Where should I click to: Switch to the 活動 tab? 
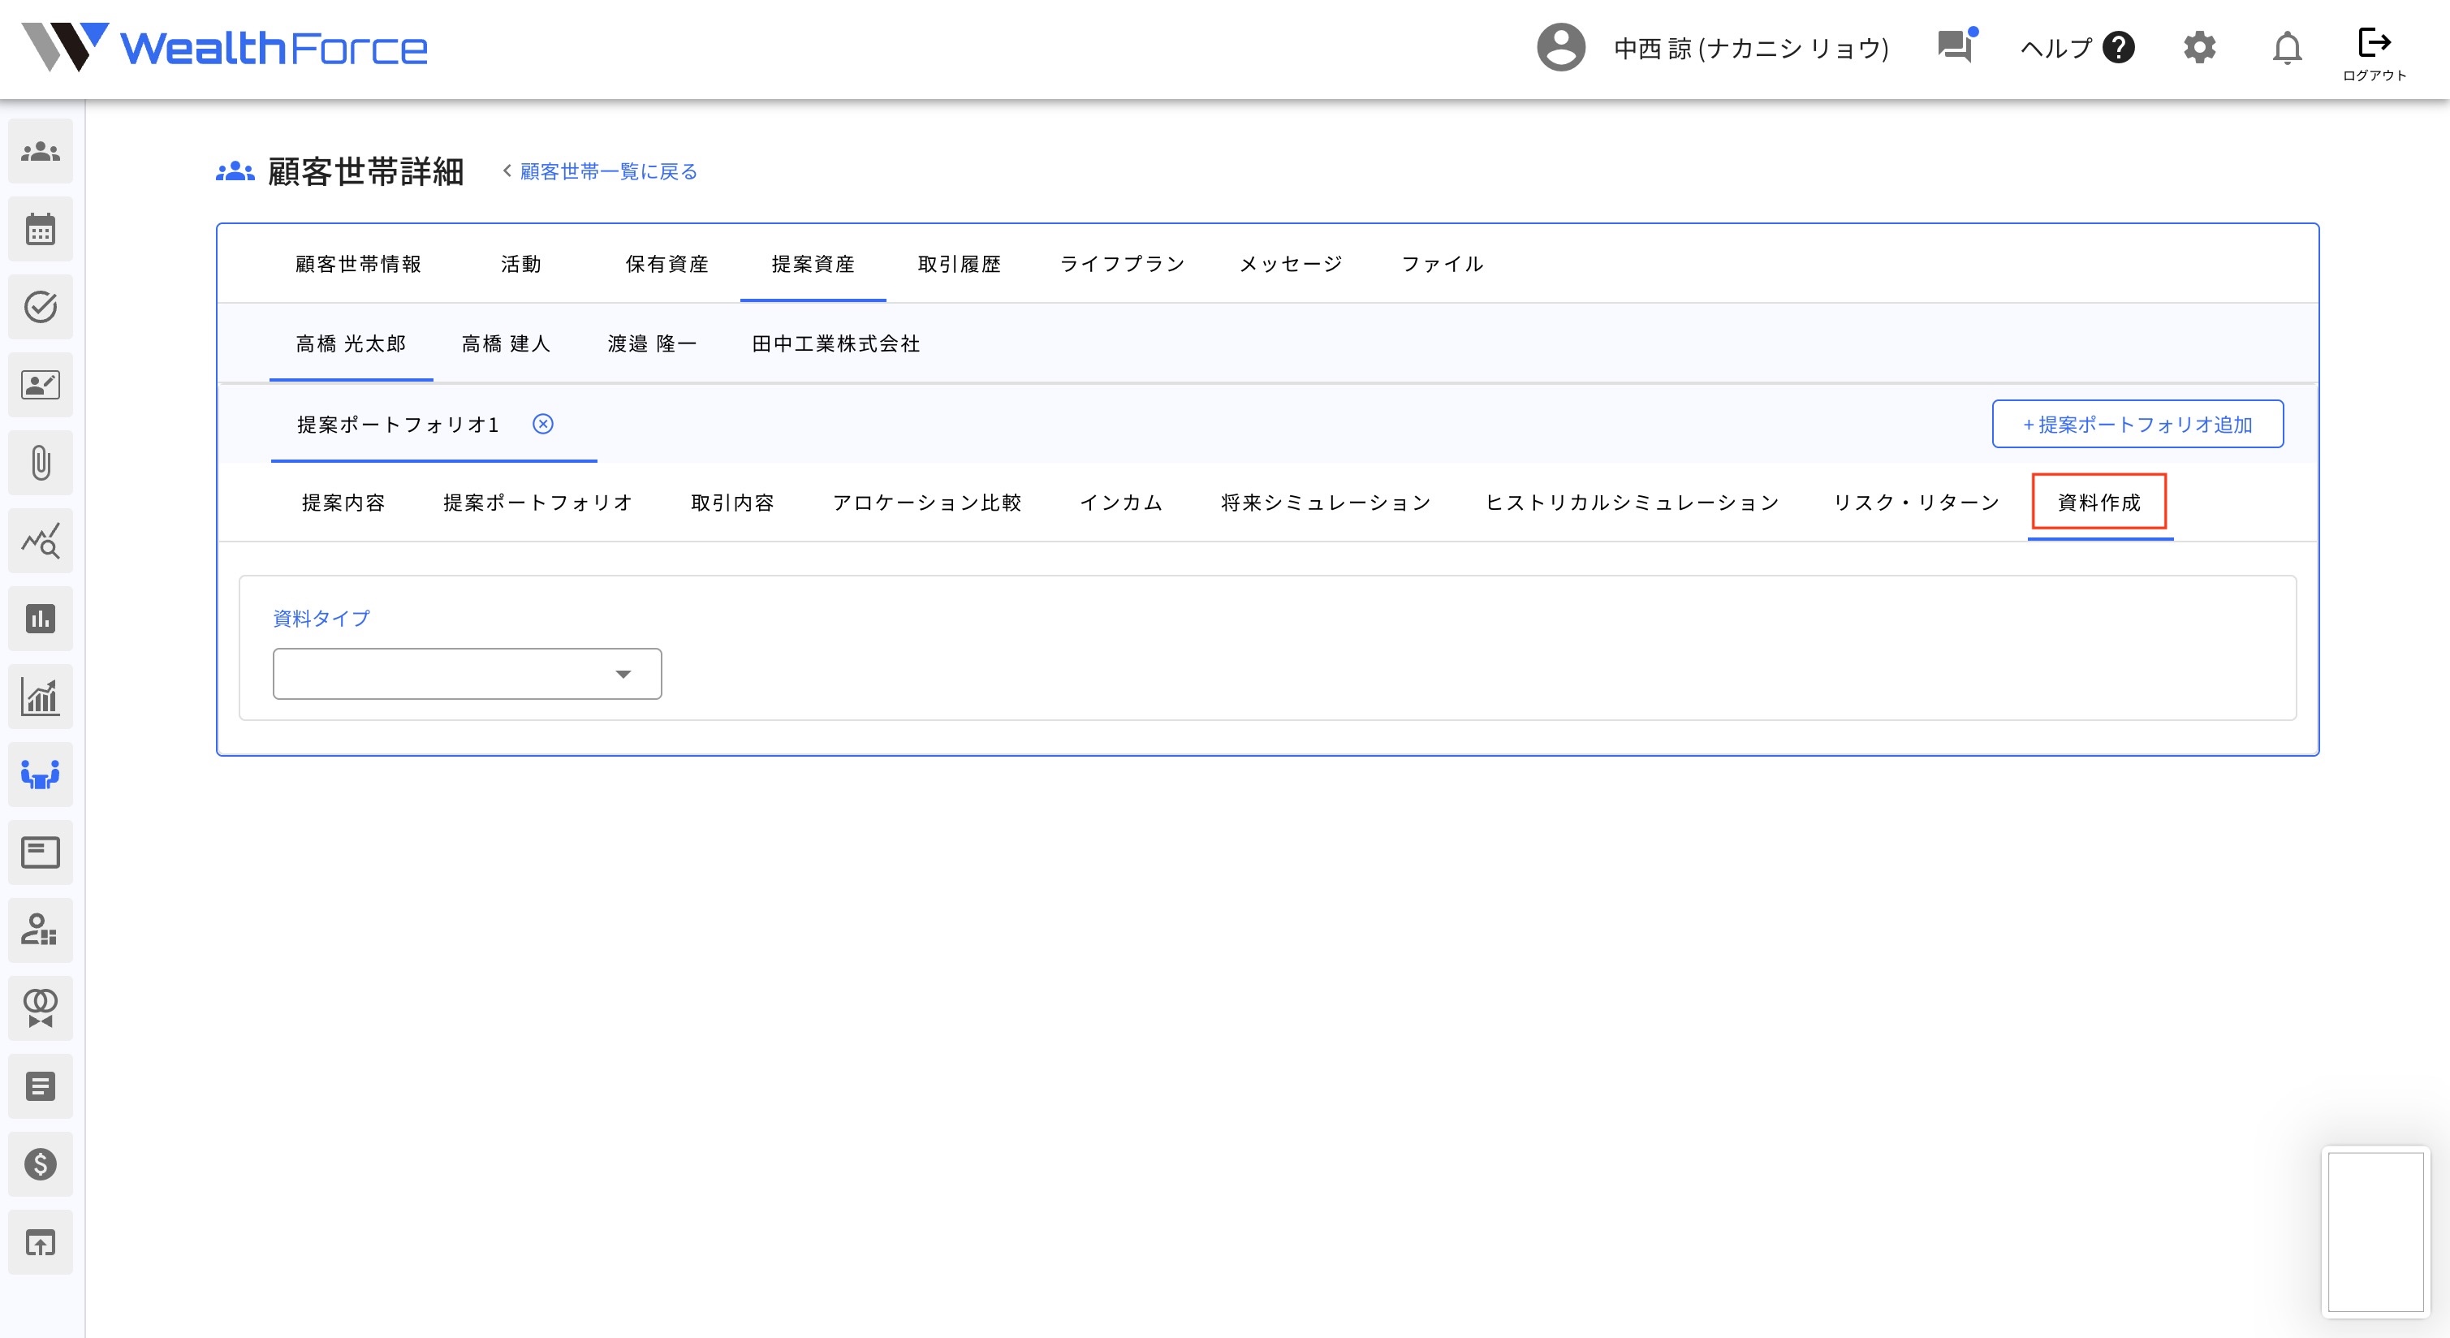[x=521, y=265]
